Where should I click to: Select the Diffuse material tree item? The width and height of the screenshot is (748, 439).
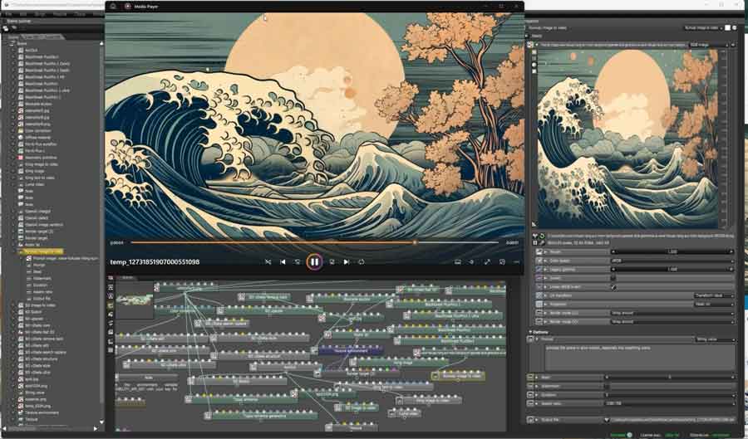[37, 136]
